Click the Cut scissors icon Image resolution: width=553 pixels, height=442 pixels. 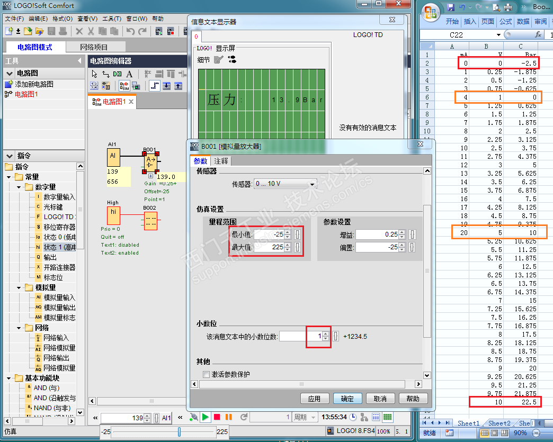tap(91, 31)
